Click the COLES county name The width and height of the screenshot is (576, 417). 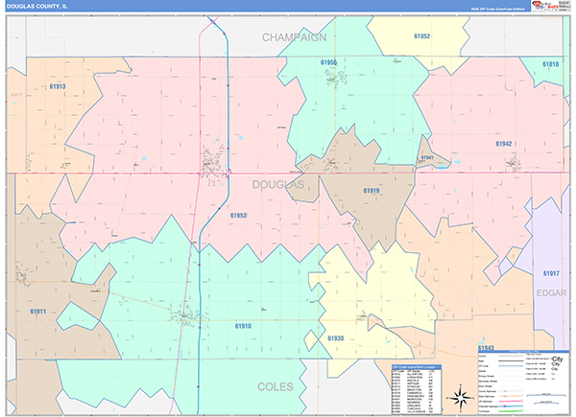click(x=276, y=387)
